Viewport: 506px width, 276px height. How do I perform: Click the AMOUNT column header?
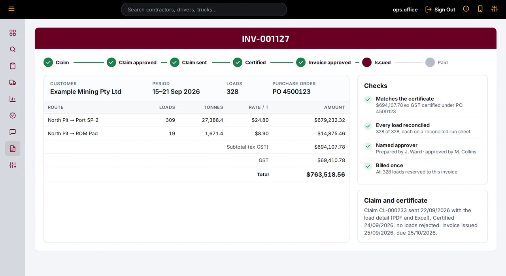click(x=334, y=107)
